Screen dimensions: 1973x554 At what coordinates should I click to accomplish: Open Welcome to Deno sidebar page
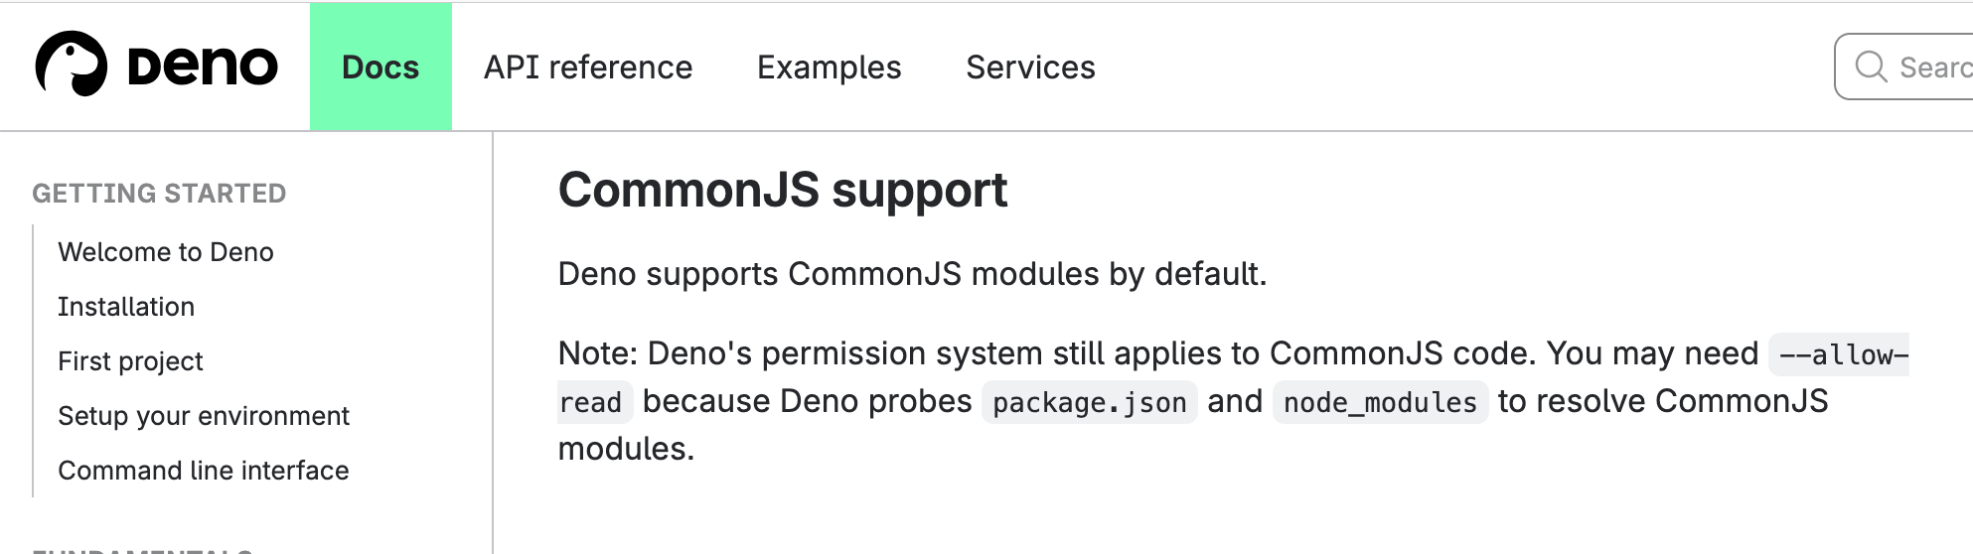pyautogui.click(x=166, y=252)
